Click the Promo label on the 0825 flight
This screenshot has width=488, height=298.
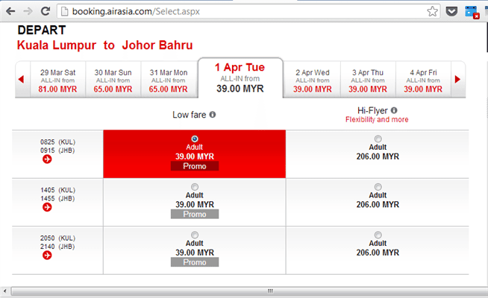click(195, 166)
